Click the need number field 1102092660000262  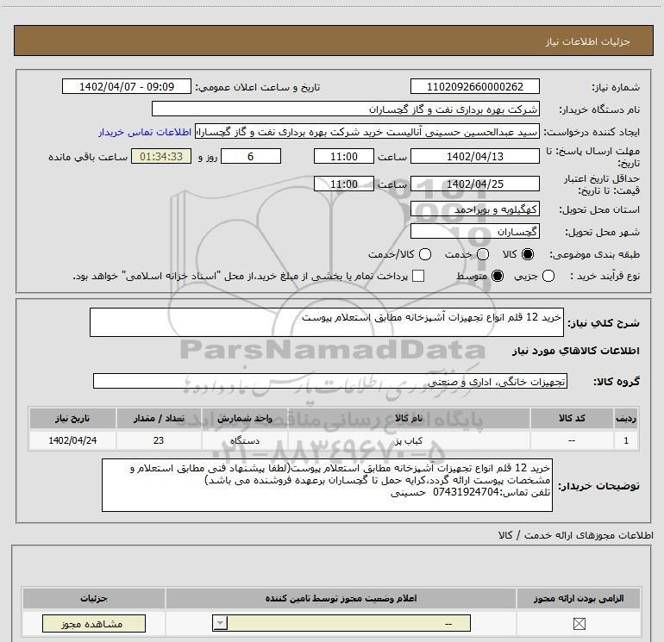coord(474,86)
